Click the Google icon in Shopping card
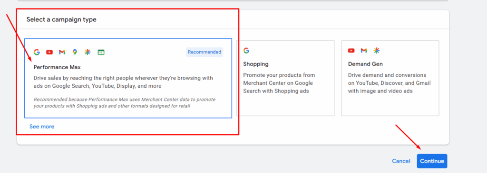This screenshot has width=487, height=173. coord(246,50)
